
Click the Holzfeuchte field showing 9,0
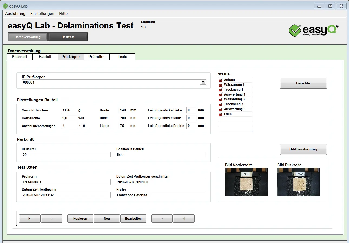(x=69, y=118)
